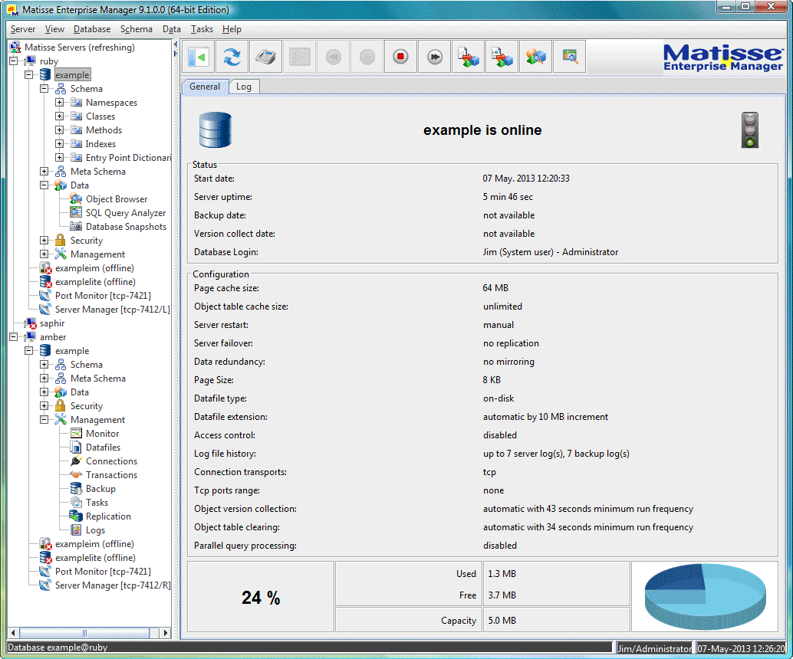
Task: Click the Jim/Administrator status bar entry
Action: click(x=653, y=648)
